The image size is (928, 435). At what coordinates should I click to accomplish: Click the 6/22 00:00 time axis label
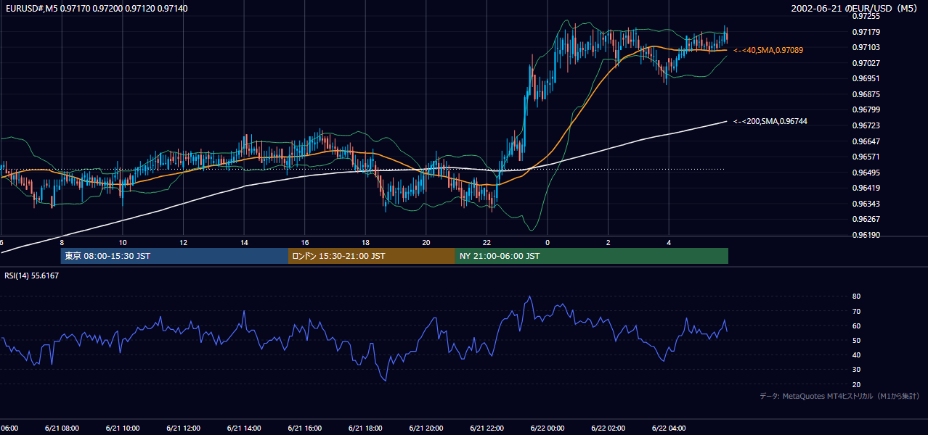tap(548, 428)
